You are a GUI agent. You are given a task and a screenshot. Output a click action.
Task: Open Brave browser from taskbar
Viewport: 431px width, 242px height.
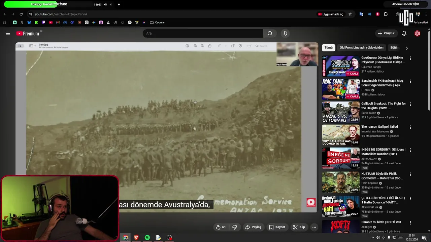(136, 238)
